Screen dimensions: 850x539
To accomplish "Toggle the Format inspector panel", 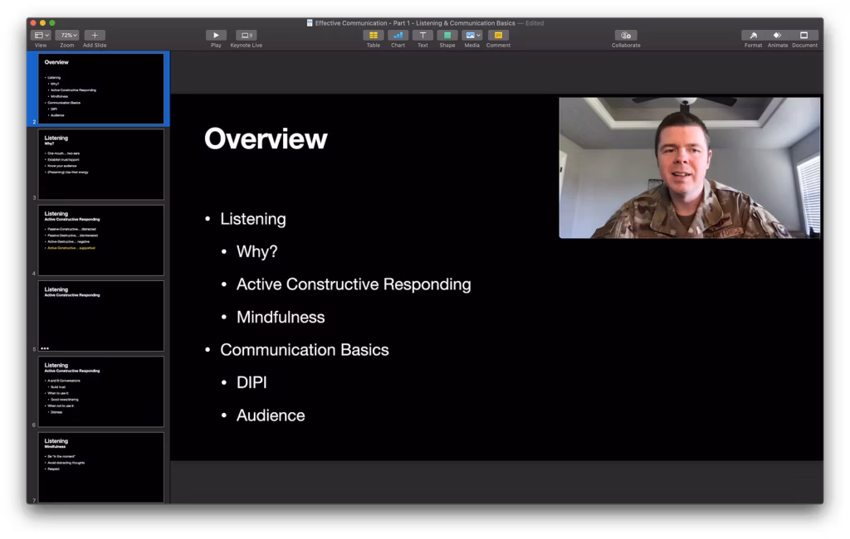I will pos(753,36).
